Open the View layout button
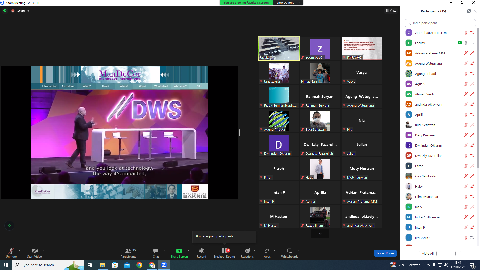This screenshot has height=270, width=480. point(391,11)
